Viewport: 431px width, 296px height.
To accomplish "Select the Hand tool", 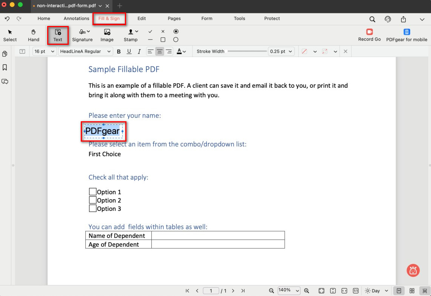I will 34,35.
